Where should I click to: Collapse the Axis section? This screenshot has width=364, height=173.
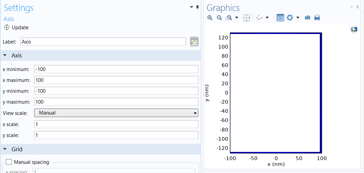pos(5,55)
